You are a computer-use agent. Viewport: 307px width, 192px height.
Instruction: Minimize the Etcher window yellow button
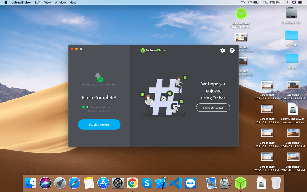pos(76,49)
